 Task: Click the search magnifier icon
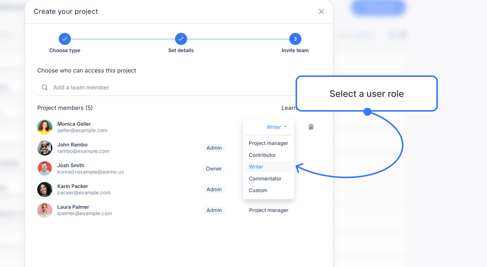pyautogui.click(x=45, y=87)
